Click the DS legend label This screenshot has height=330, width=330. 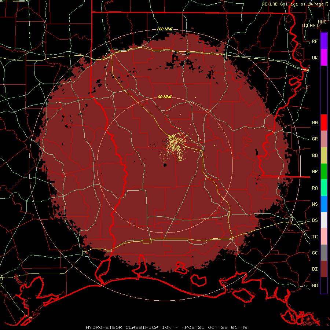point(315,220)
